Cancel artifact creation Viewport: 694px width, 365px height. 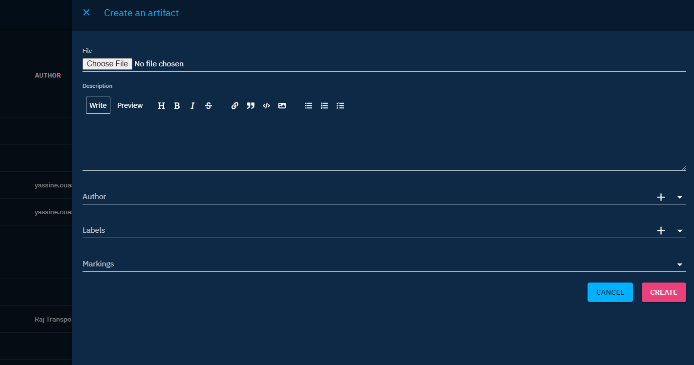click(610, 292)
